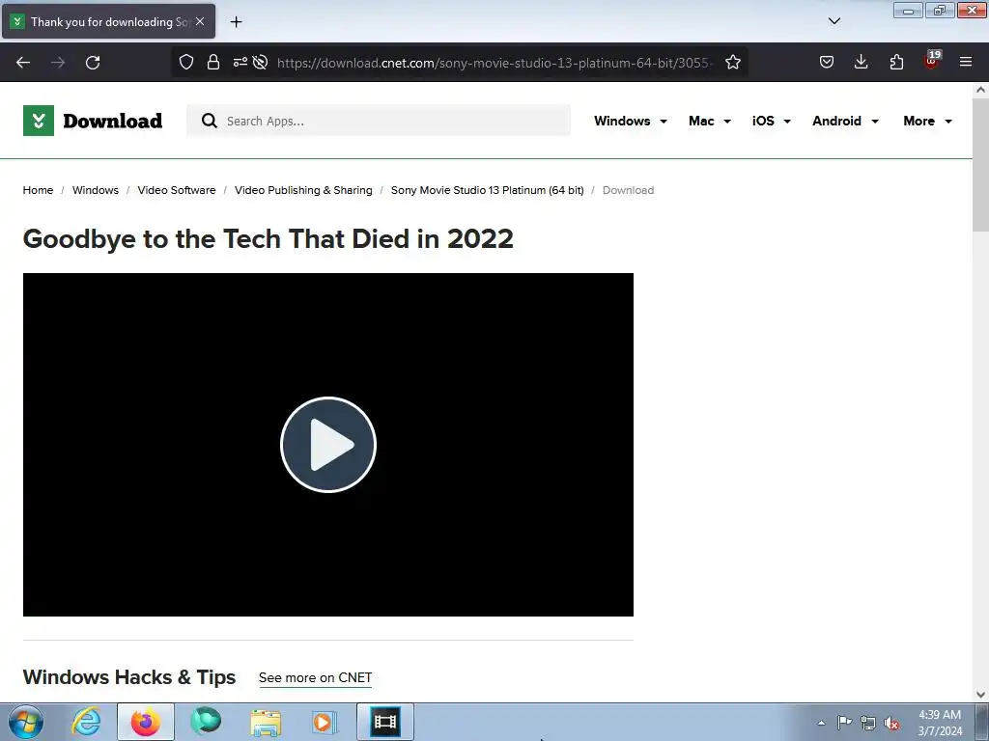Screen dimensions: 989x741
Task: Click the vertical scrollbar thumb
Action: [980, 164]
